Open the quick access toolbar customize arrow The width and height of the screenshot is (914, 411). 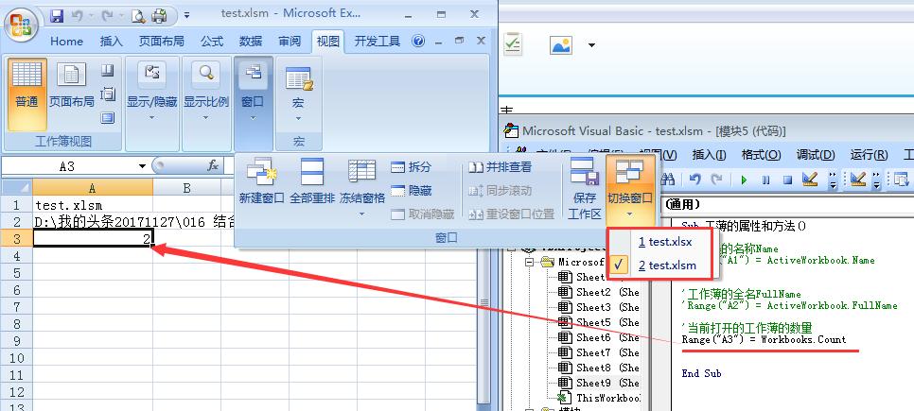[x=186, y=16]
